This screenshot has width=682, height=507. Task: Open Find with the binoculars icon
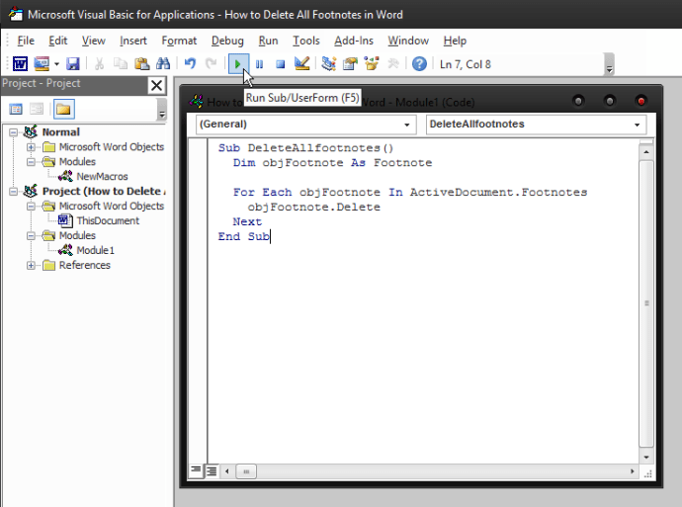click(163, 64)
